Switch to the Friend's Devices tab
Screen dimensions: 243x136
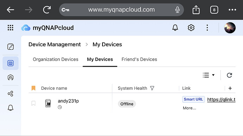click(139, 59)
